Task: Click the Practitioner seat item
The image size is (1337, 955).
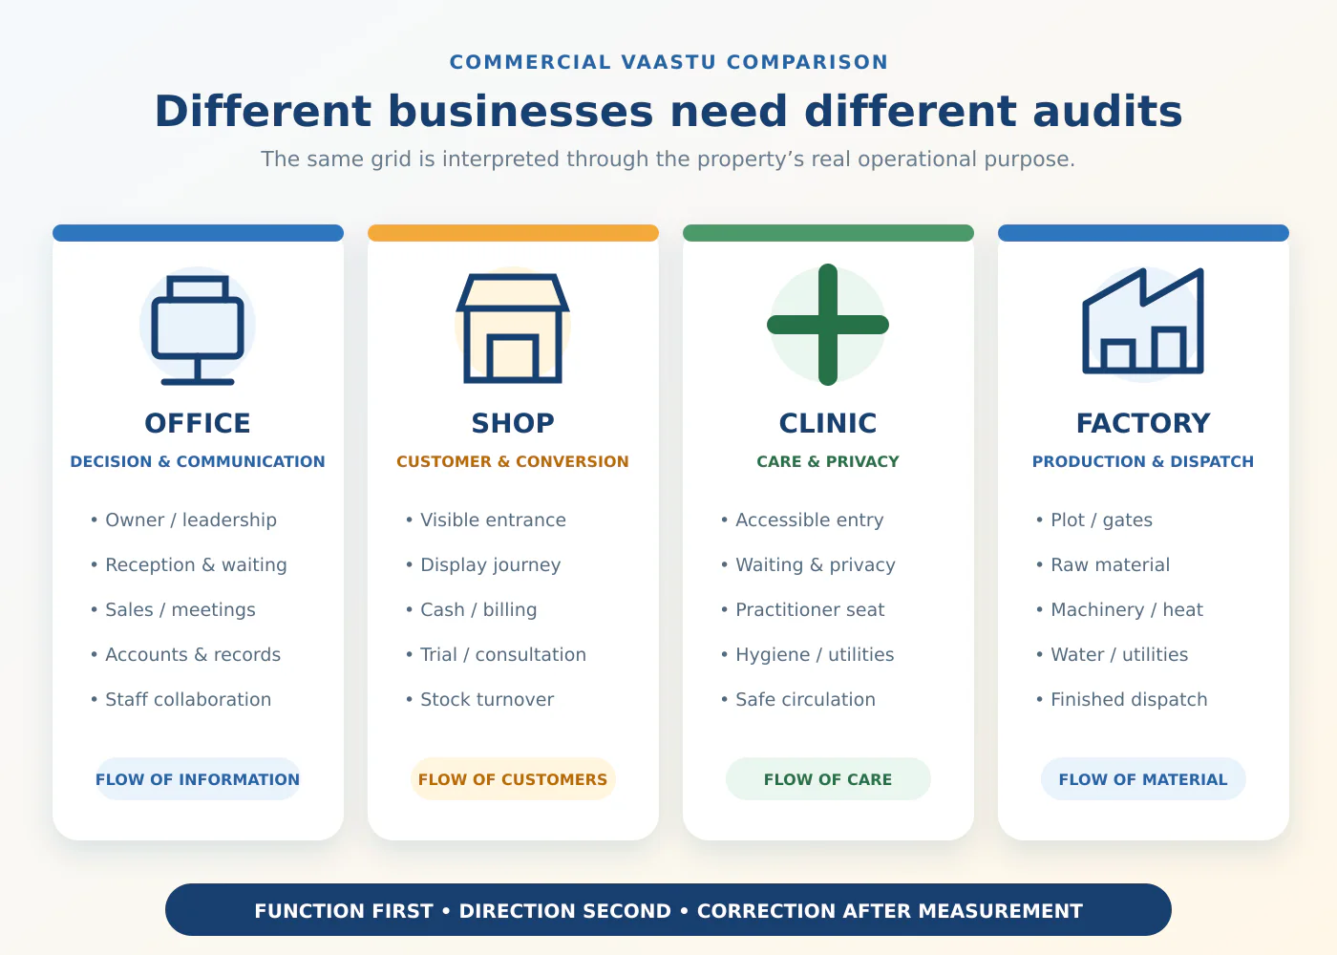Action: [802, 610]
